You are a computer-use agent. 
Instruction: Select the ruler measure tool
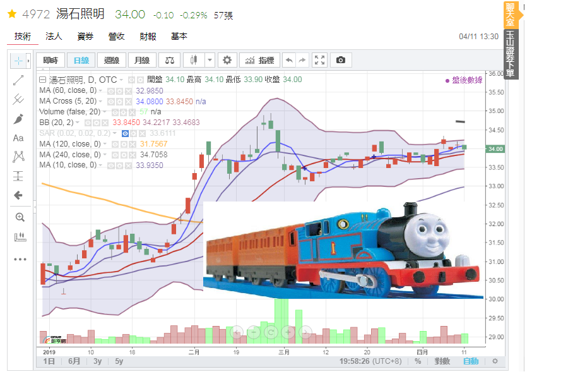20,238
